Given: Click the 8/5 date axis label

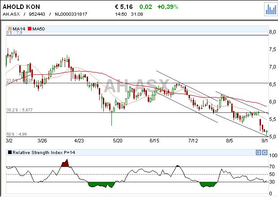Looking at the screenshot, I should pyautogui.click(x=229, y=141).
